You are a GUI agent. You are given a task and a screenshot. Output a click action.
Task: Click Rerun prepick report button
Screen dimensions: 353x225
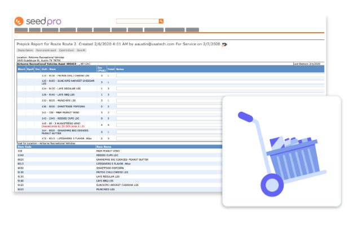pyautogui.click(x=46, y=50)
